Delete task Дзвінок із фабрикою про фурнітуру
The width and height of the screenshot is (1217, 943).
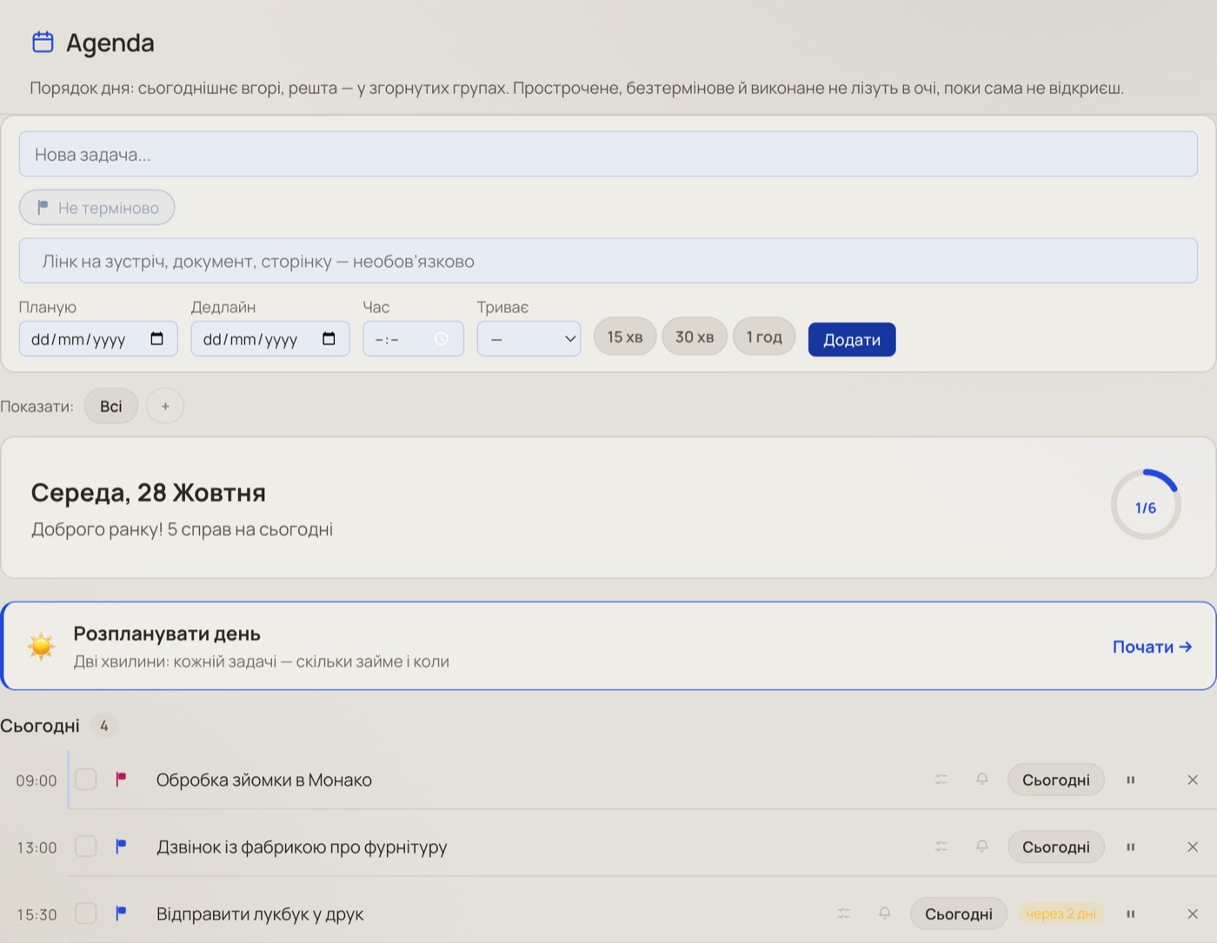tap(1193, 847)
